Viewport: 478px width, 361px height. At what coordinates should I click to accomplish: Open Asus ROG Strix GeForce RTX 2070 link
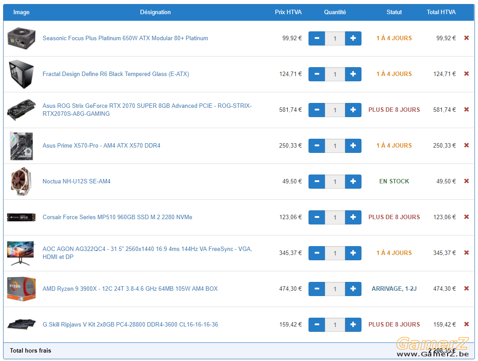click(x=147, y=110)
